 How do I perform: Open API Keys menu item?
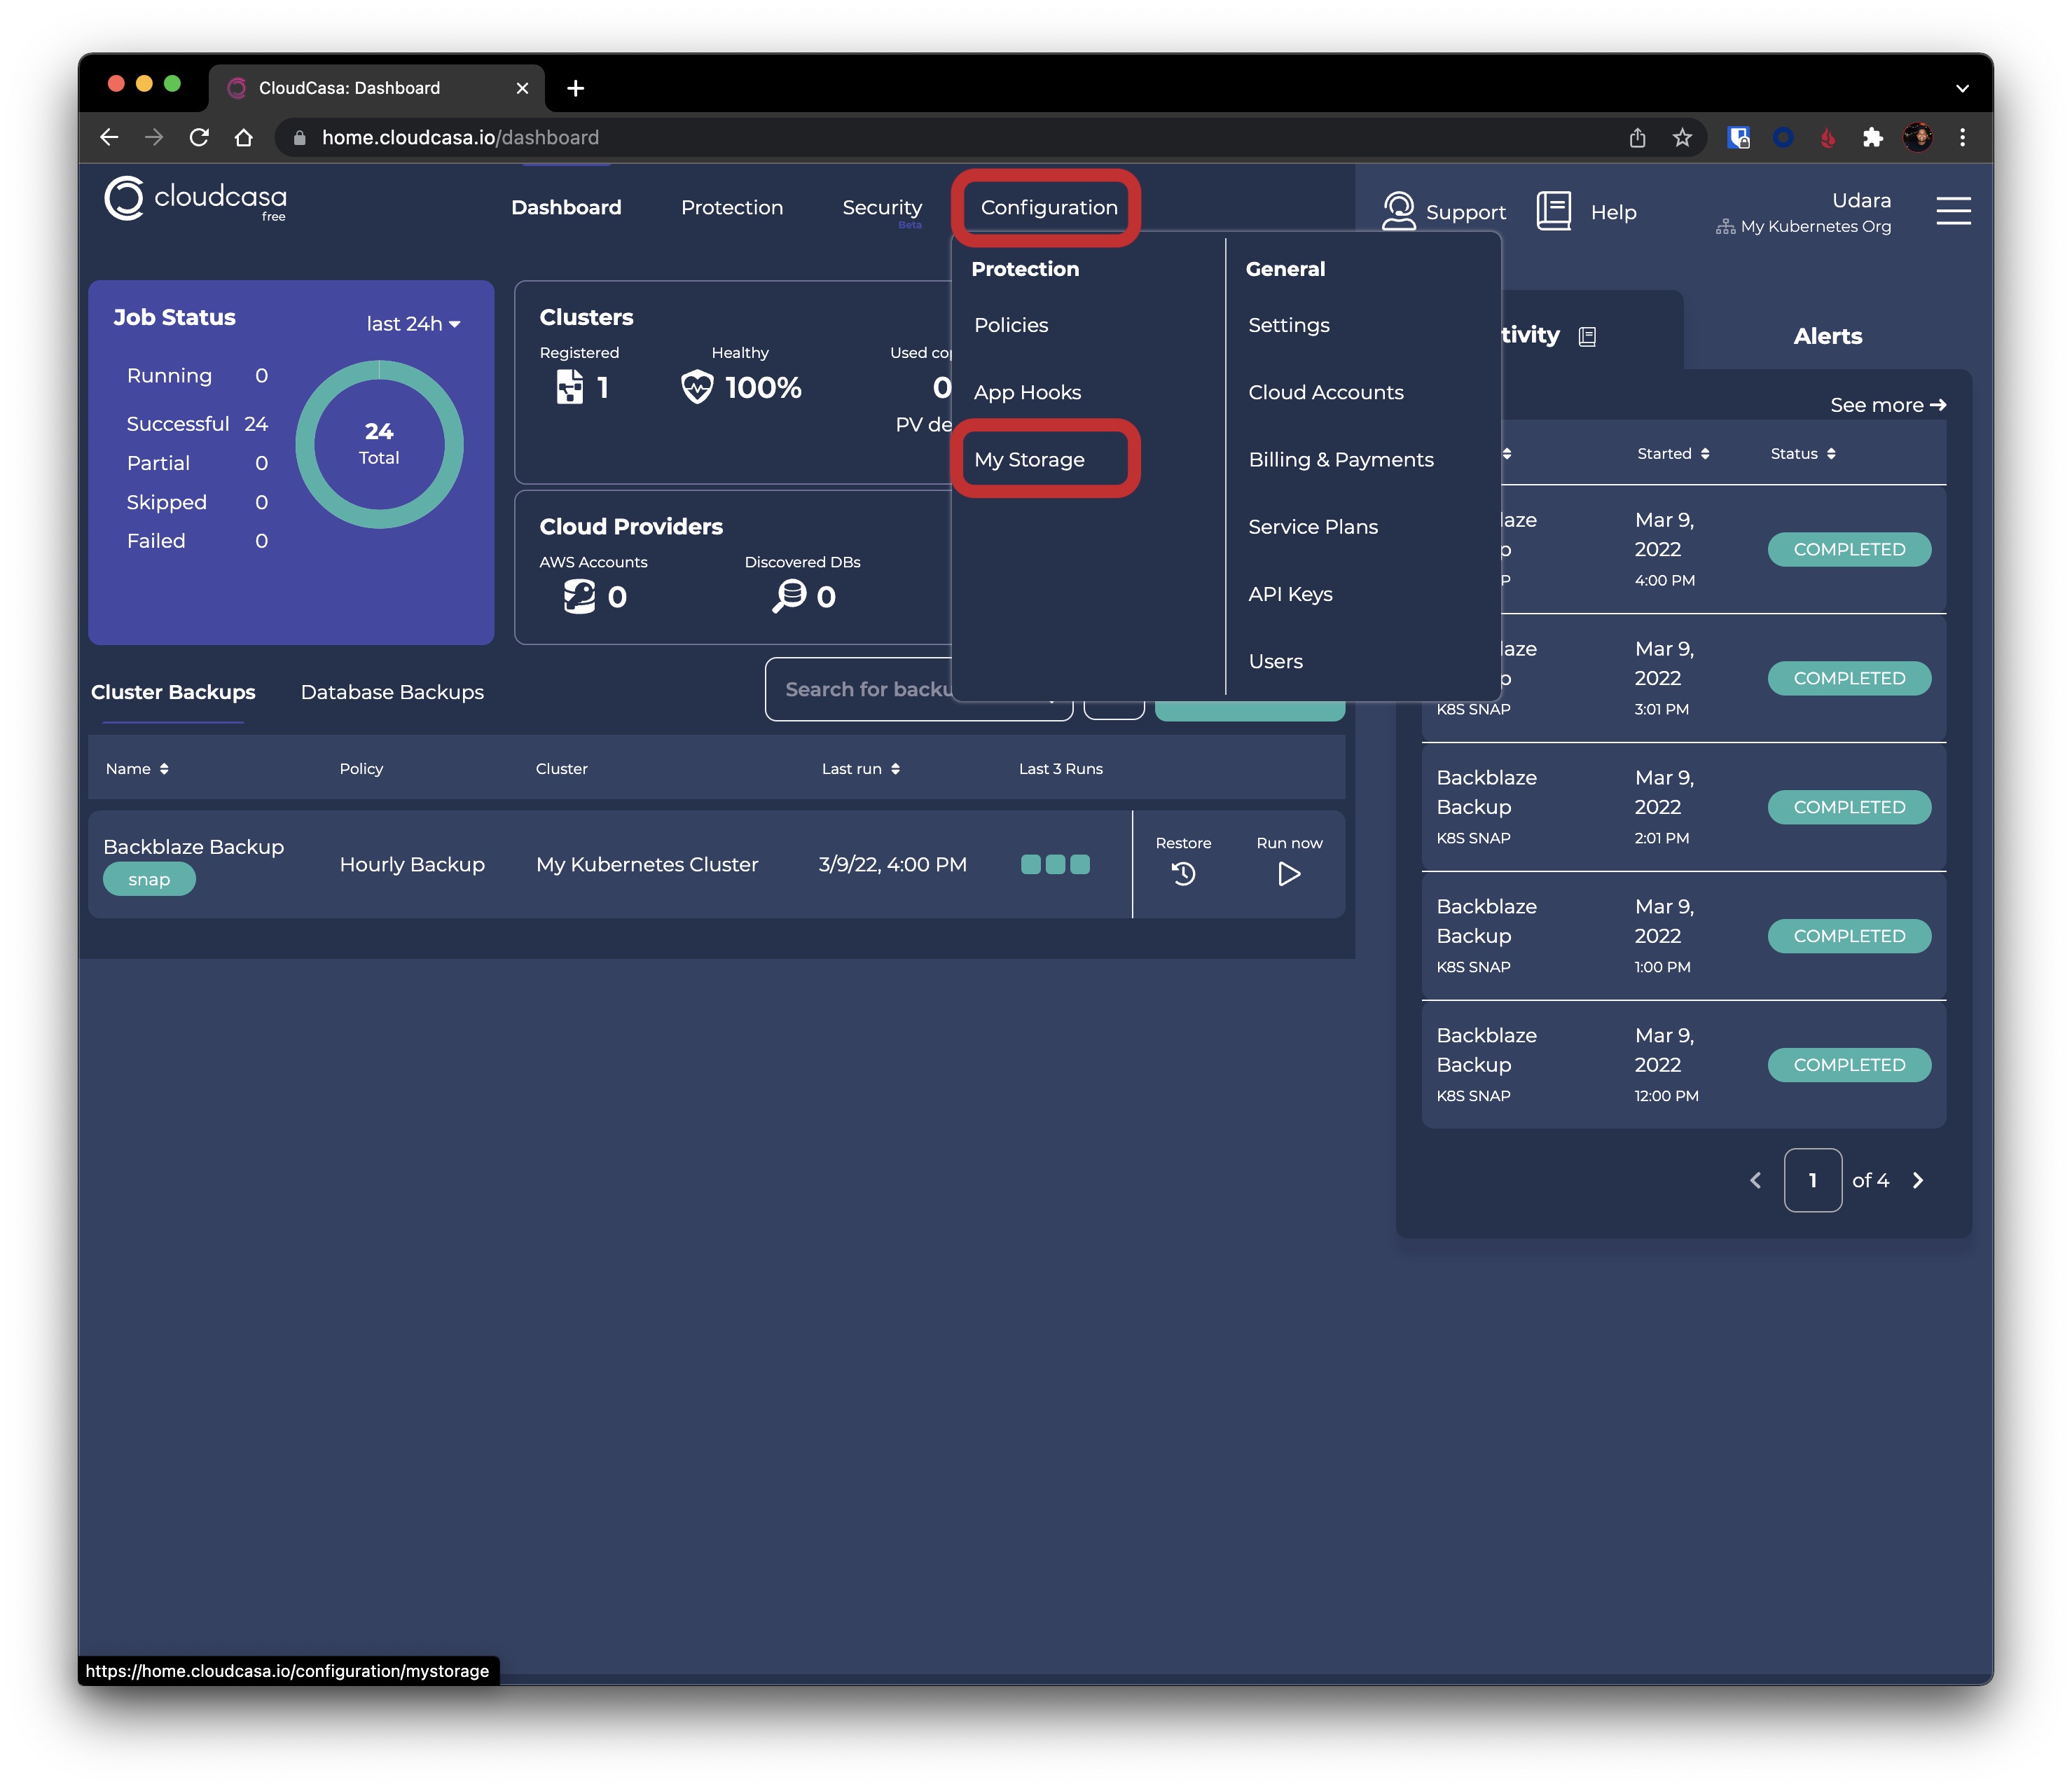(1290, 593)
